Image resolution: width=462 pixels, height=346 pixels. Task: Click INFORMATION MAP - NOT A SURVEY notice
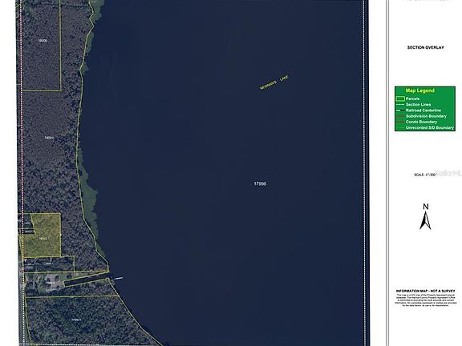click(x=425, y=291)
